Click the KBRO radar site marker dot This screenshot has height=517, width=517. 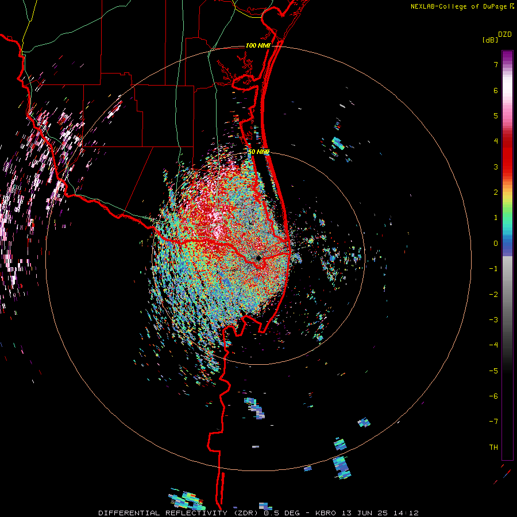pos(258,258)
